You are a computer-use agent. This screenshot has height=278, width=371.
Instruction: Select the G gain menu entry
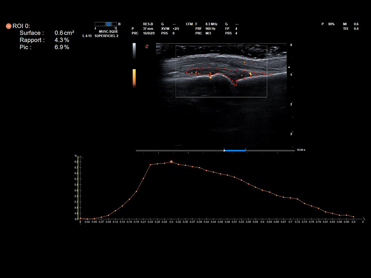(162, 24)
